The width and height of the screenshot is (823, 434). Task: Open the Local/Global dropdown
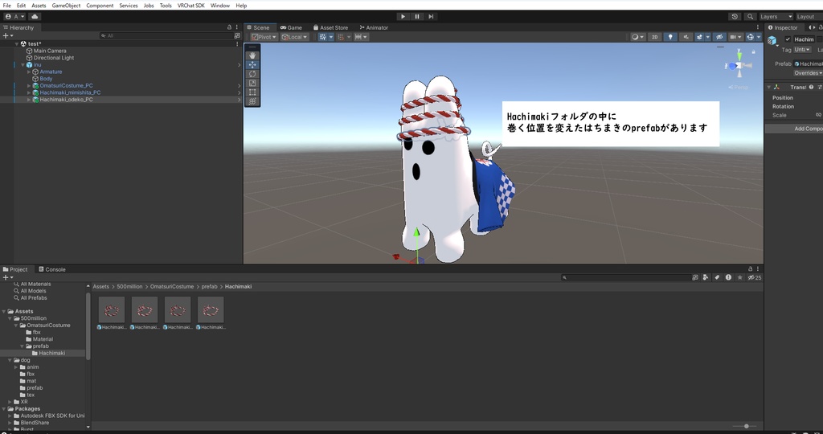[294, 37]
